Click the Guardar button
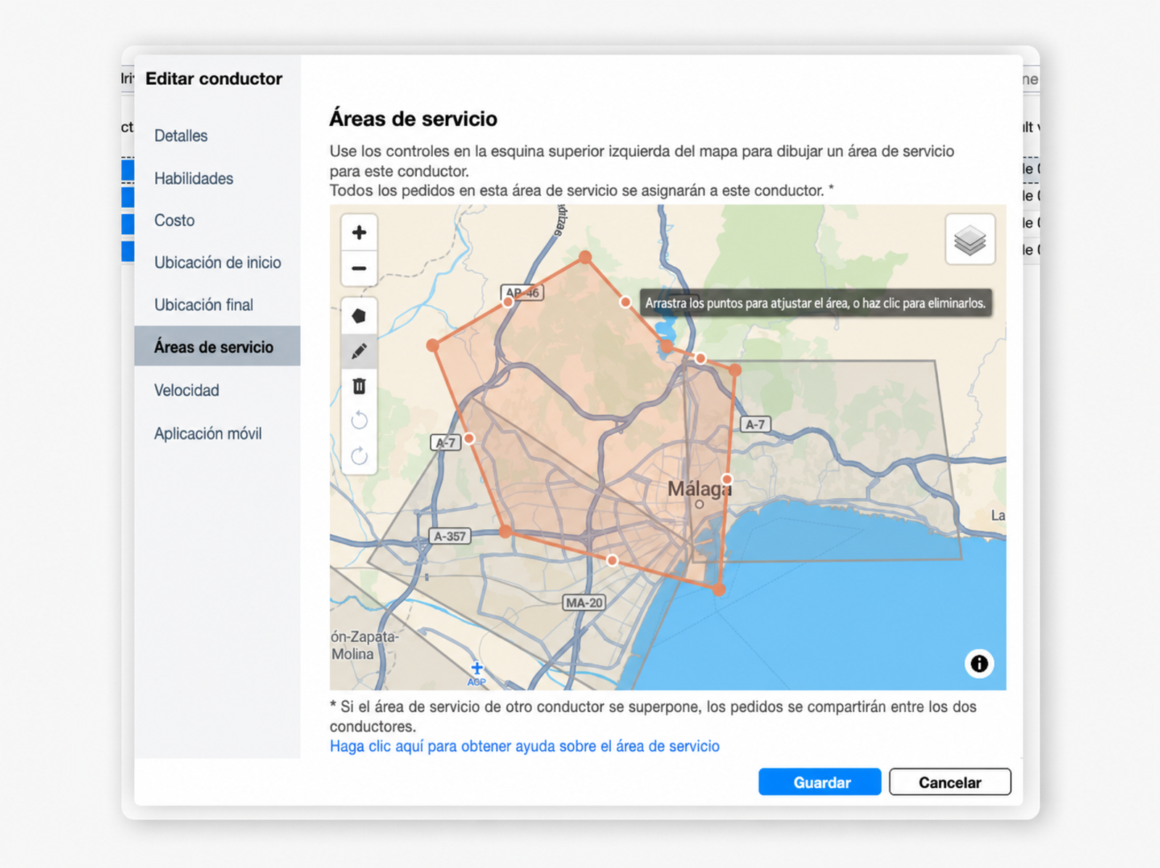 [x=820, y=782]
